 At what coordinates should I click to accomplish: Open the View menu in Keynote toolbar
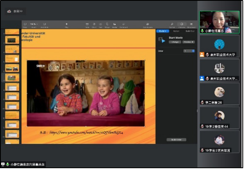(25, 25)
